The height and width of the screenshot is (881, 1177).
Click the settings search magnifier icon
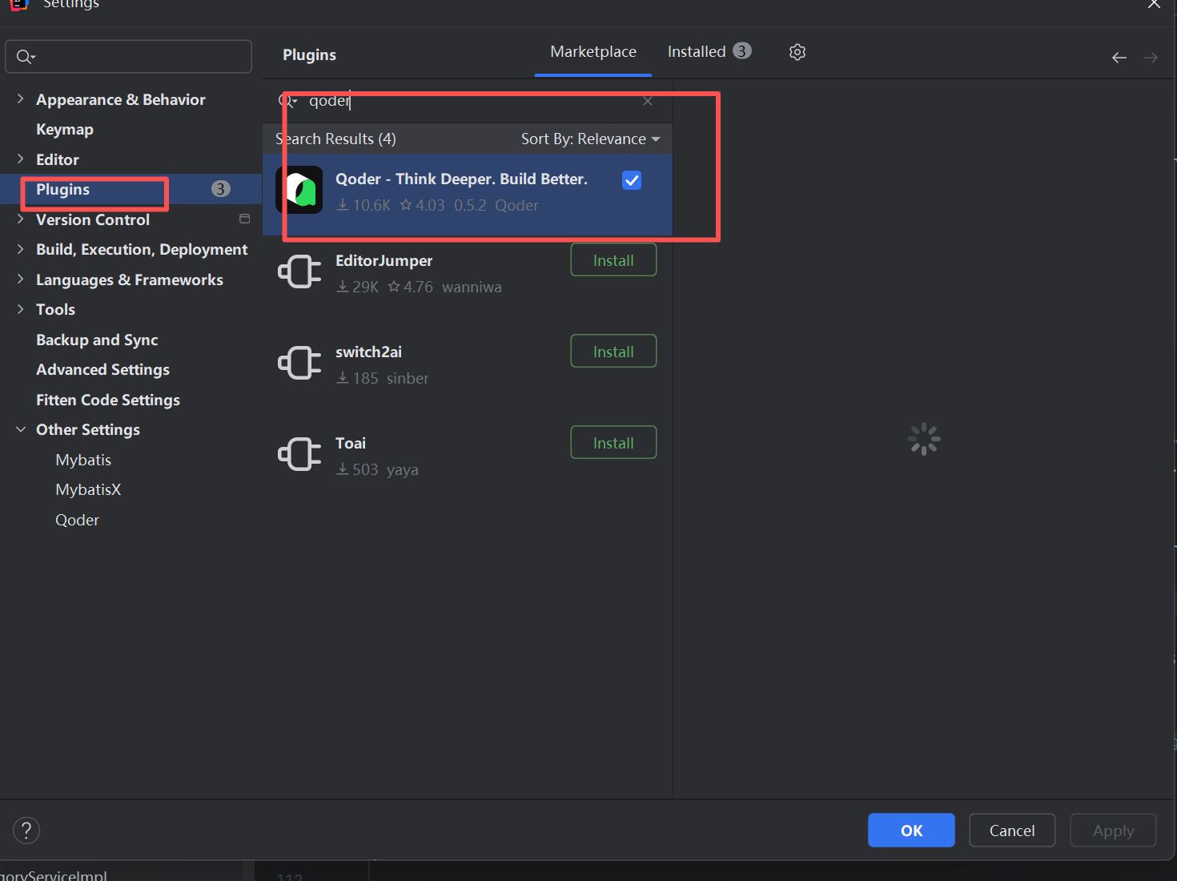(26, 56)
